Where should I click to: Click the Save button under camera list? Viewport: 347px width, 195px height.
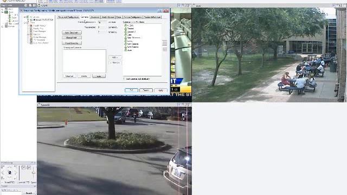tap(99, 76)
